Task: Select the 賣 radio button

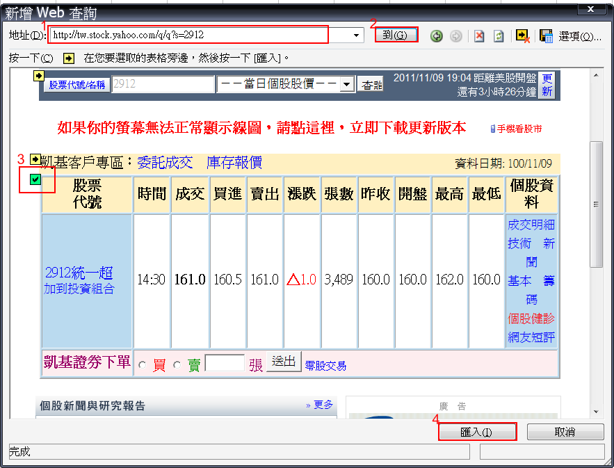Action: 177,365
